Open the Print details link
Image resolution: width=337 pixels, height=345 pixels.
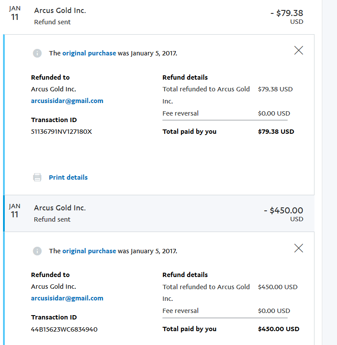(x=68, y=177)
